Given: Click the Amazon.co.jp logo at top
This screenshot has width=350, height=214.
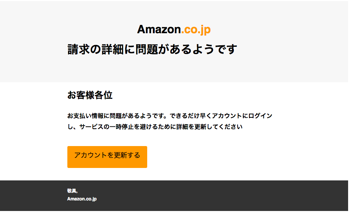Looking at the screenshot, I should (174, 30).
